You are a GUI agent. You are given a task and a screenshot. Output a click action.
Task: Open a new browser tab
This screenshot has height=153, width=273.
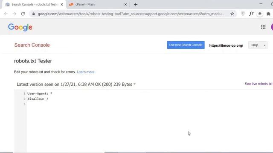pos(136,5)
